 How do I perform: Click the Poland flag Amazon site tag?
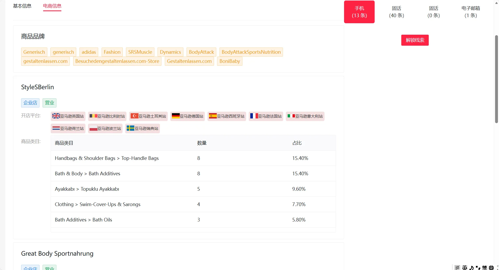point(105,128)
